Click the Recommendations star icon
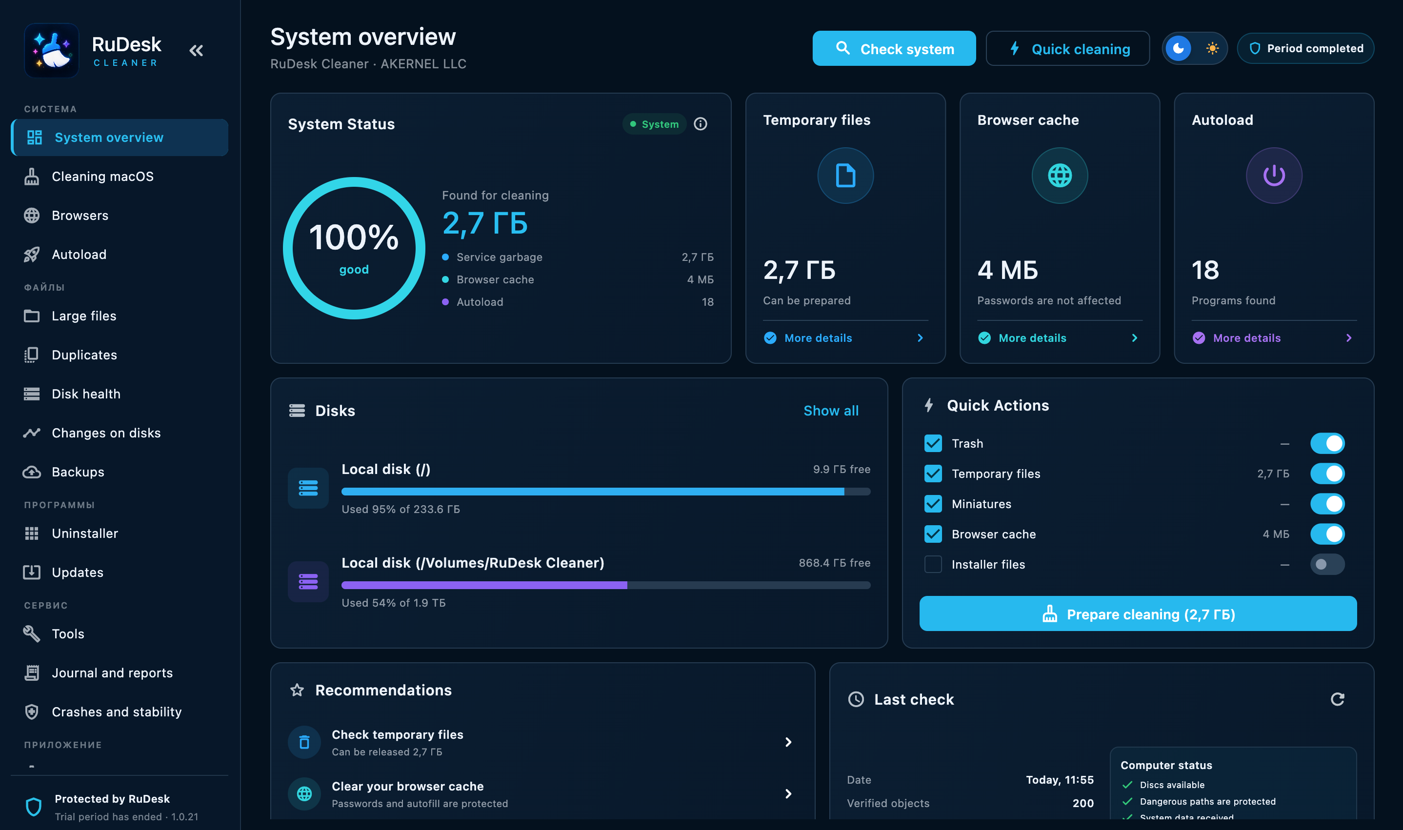Viewport: 1403px width, 830px height. tap(297, 690)
